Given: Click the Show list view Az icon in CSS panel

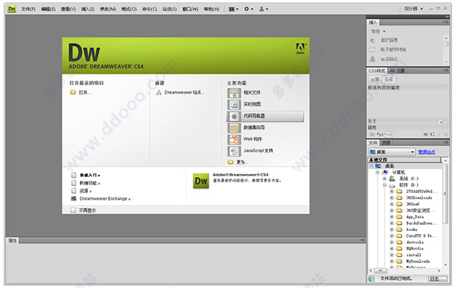Looking at the screenshot, I should (x=380, y=134).
